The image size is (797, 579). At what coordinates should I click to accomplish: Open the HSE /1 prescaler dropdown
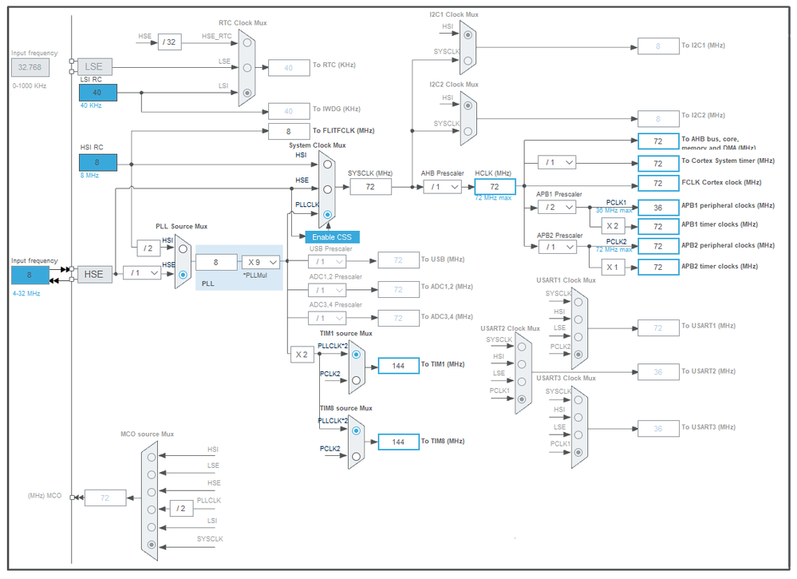142,273
